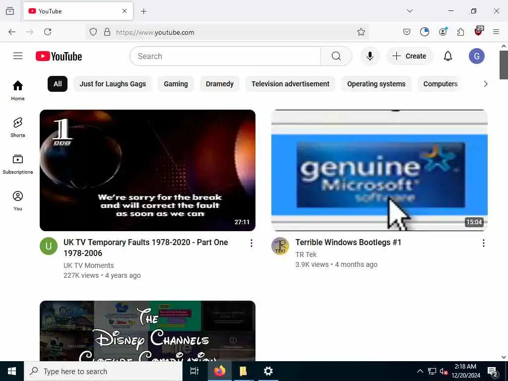List all tabs dropdown arrow
This screenshot has height=381, width=508.
click(409, 11)
